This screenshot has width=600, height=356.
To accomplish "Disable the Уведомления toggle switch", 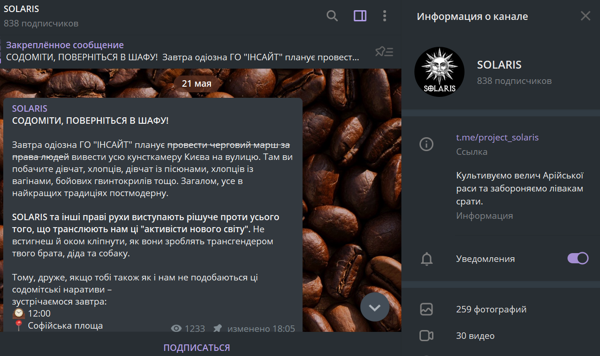I will [578, 258].
